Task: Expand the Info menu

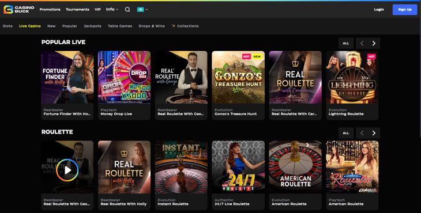Action: (112, 9)
